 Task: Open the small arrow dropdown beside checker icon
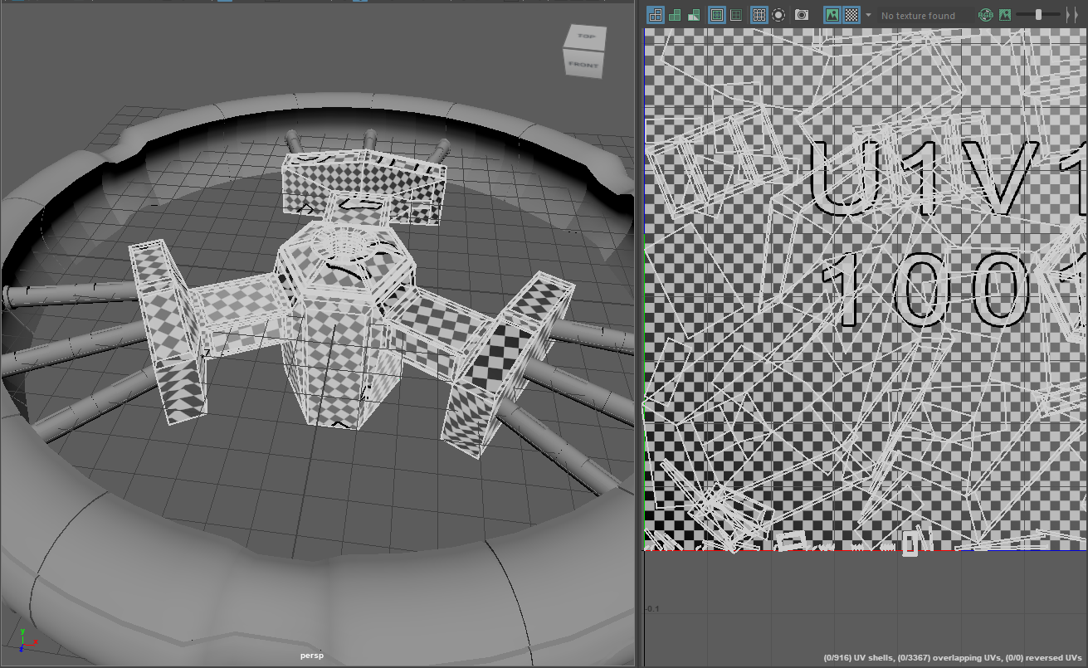868,15
